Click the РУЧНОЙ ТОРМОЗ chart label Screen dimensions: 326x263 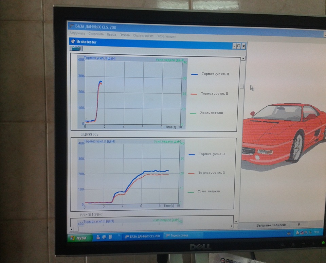[91, 214]
